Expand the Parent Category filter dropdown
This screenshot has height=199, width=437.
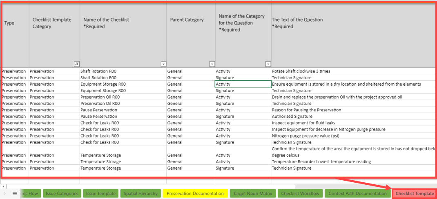pos(212,64)
